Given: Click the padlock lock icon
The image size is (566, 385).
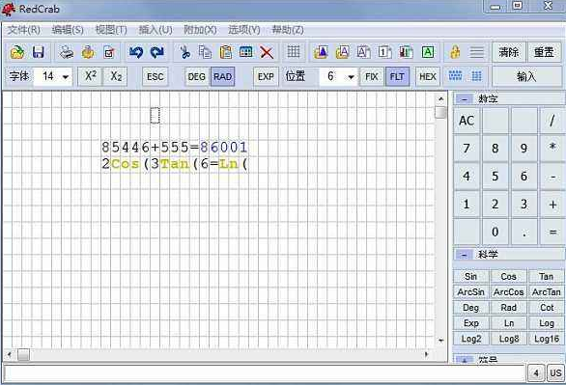Looking at the screenshot, I should (x=455, y=52).
